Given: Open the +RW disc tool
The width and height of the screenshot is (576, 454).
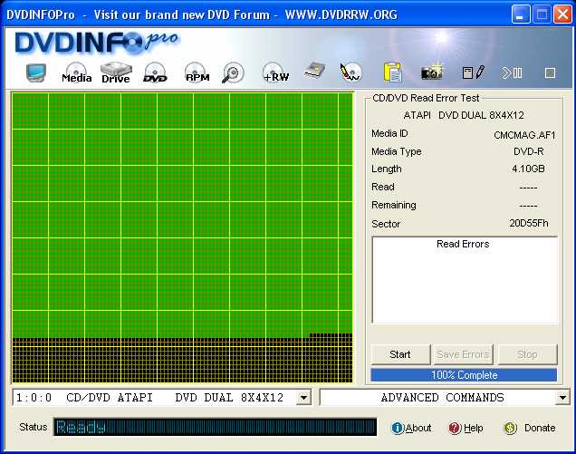Looking at the screenshot, I should click(x=275, y=72).
